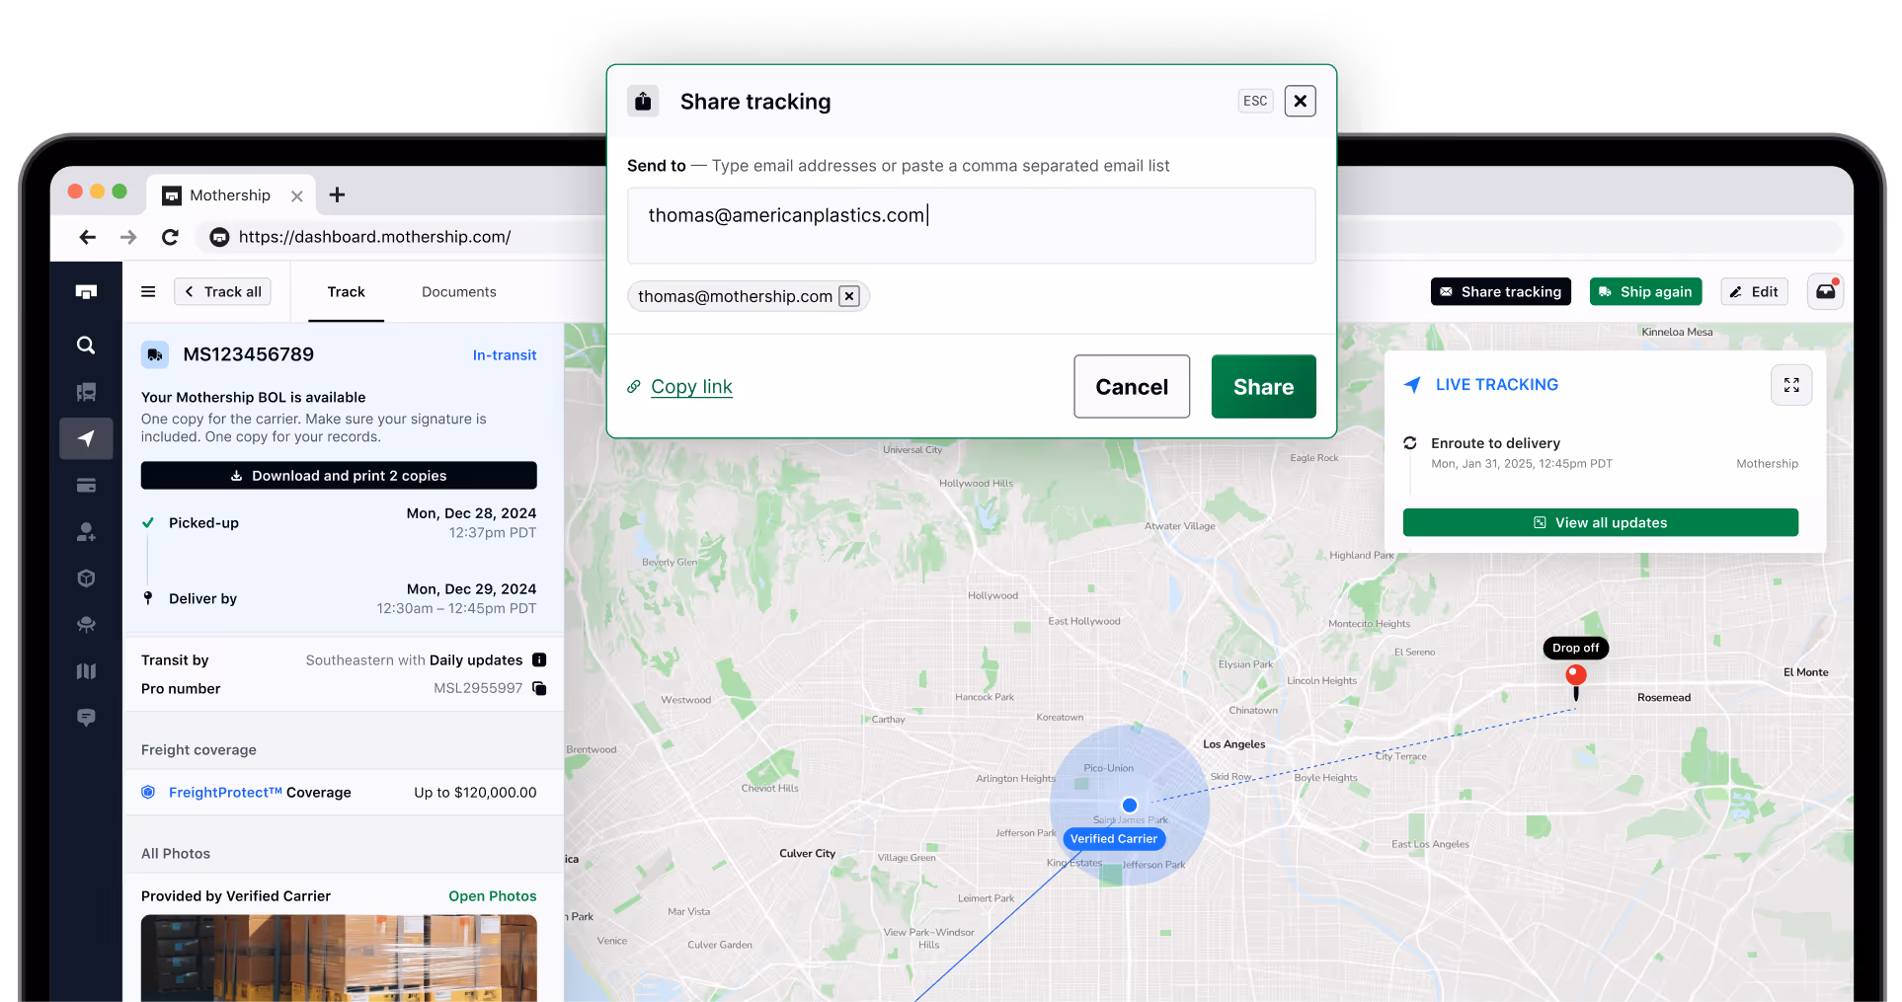This screenshot has width=1902, height=1002.
Task: Click View all updates button
Action: [x=1600, y=522]
